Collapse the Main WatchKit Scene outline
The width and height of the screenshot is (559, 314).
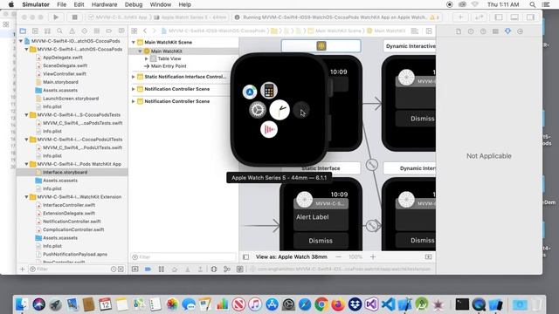click(134, 42)
